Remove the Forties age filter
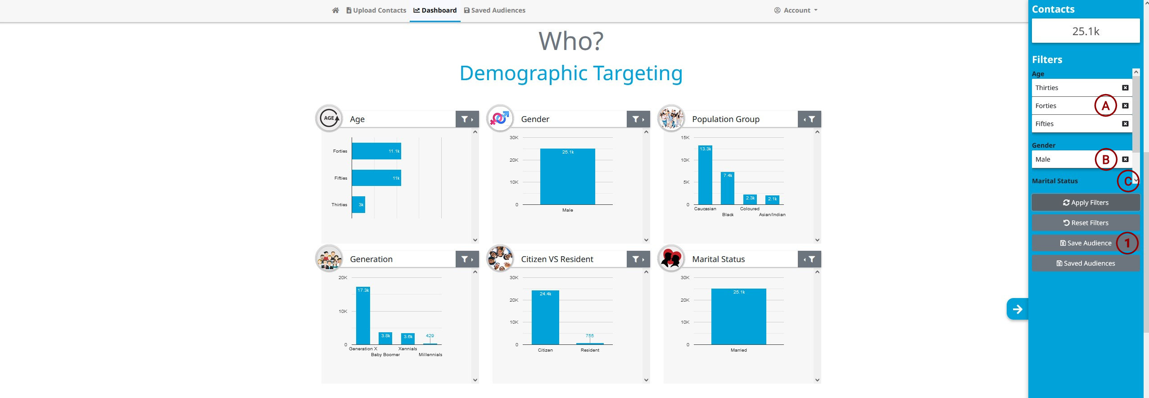The width and height of the screenshot is (1149, 398). (1125, 106)
